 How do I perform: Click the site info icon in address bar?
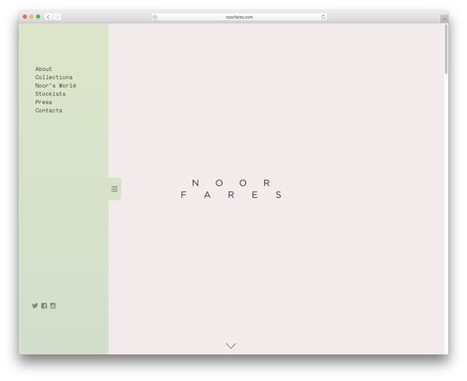point(154,17)
